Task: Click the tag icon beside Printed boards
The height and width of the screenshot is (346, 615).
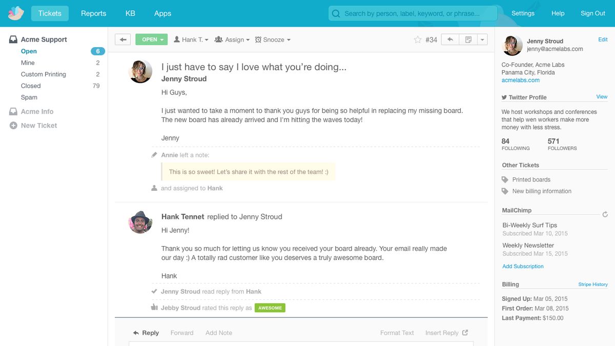Action: (x=504, y=179)
